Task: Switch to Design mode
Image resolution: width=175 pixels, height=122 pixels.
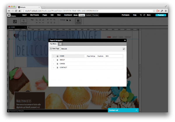Action: point(82,15)
